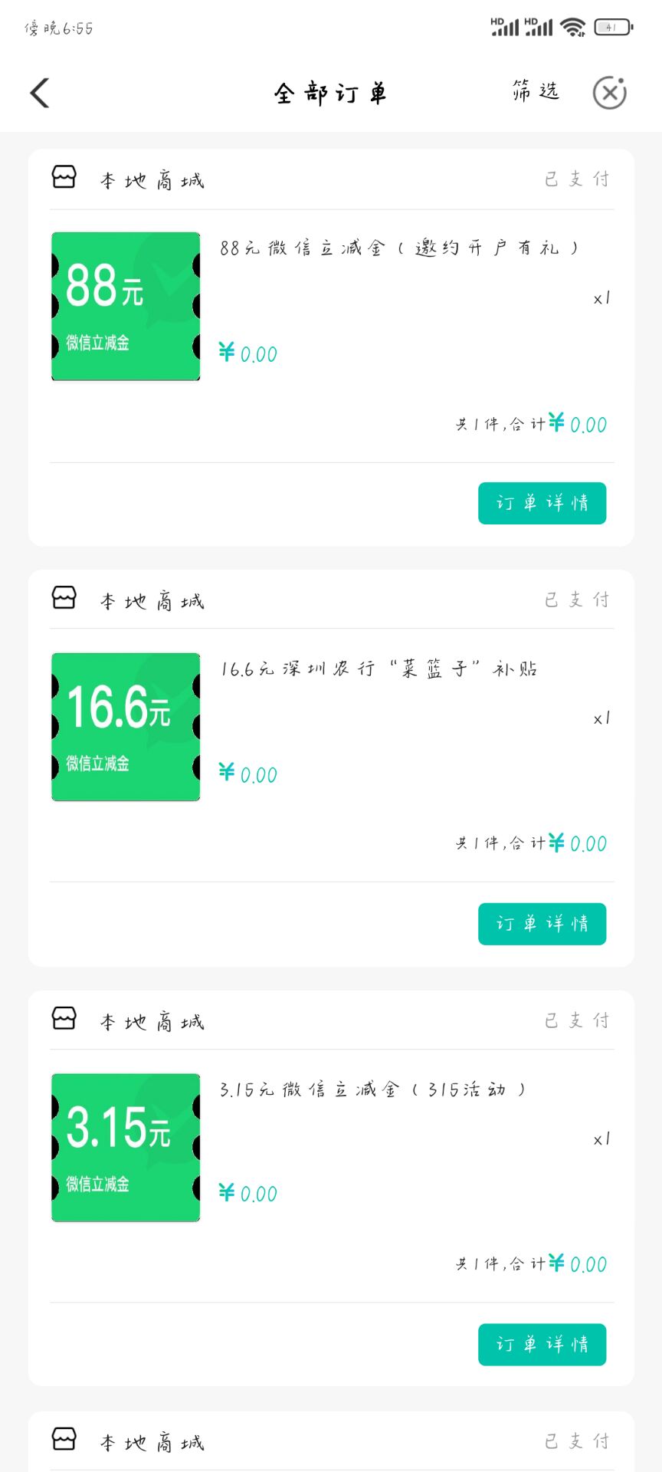Open the 3.15元 微信立减金 coupon thumbnail
The width and height of the screenshot is (662, 1472).
pyautogui.click(x=126, y=1148)
